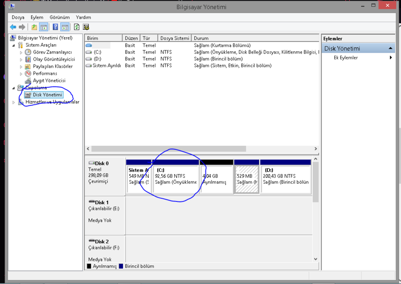
Task: Collapse the Disk Yönetimi actions section
Action: click(390, 48)
